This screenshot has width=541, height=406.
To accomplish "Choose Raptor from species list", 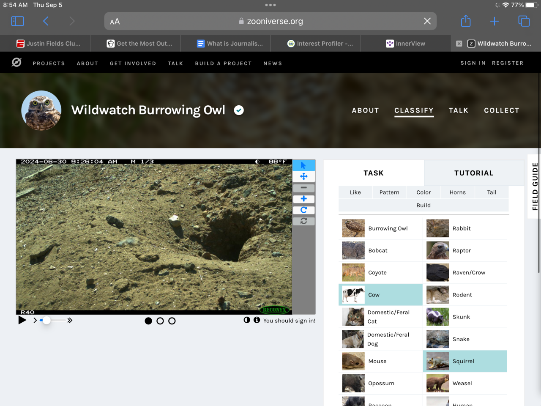I will pos(465,250).
